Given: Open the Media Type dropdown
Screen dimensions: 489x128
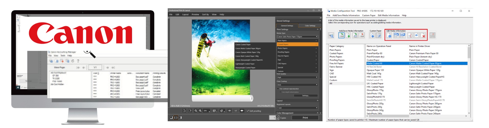Looking at the screenshot, I should (298, 37).
